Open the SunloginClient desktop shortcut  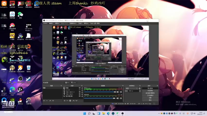4,4
